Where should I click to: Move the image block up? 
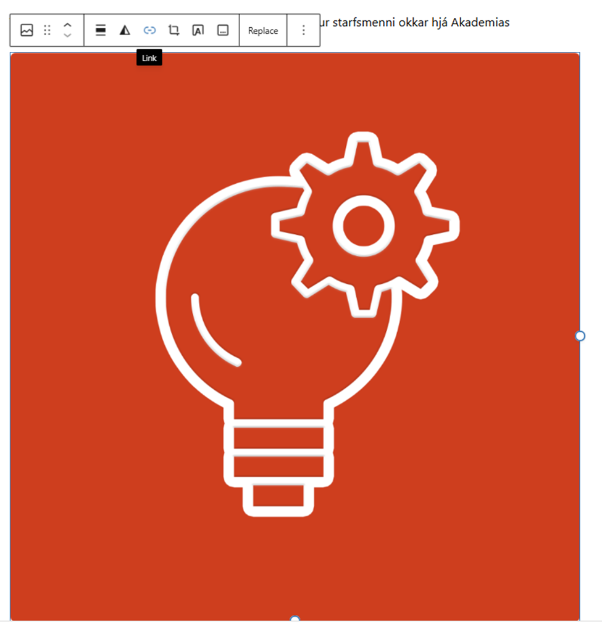click(x=68, y=25)
